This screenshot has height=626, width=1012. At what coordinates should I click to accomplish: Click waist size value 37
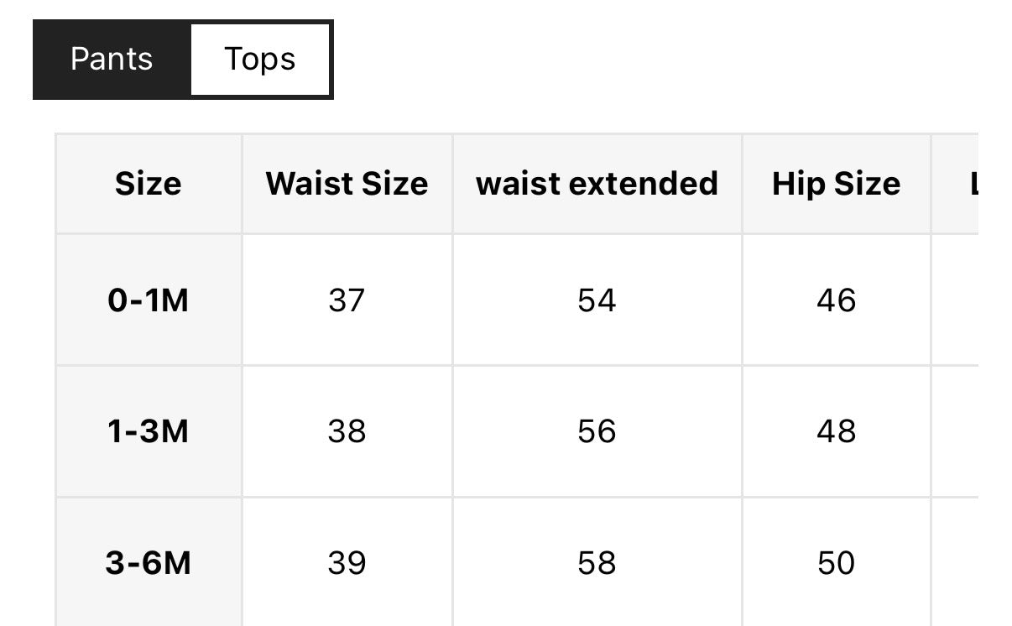[347, 300]
